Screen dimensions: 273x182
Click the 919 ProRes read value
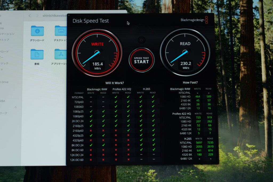[x=210, y=118]
